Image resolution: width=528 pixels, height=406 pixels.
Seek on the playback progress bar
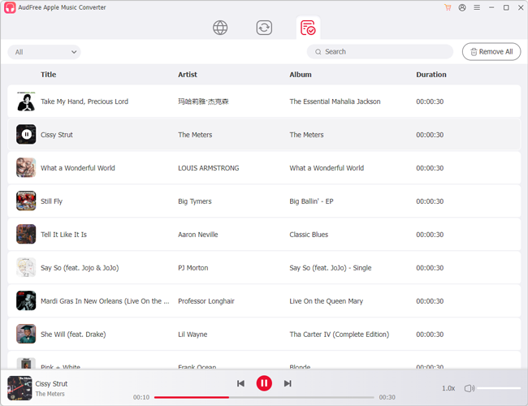click(x=264, y=398)
